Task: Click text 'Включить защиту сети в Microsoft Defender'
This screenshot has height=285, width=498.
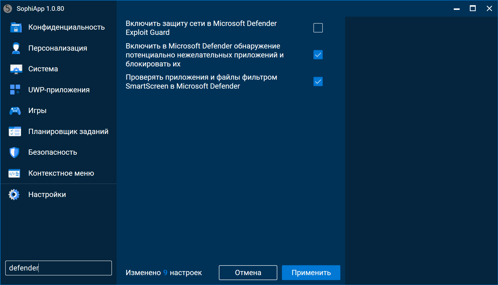Action: 201,23
